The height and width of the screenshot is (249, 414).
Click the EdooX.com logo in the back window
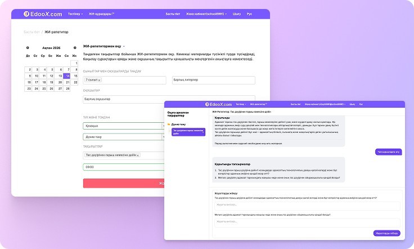(x=43, y=14)
